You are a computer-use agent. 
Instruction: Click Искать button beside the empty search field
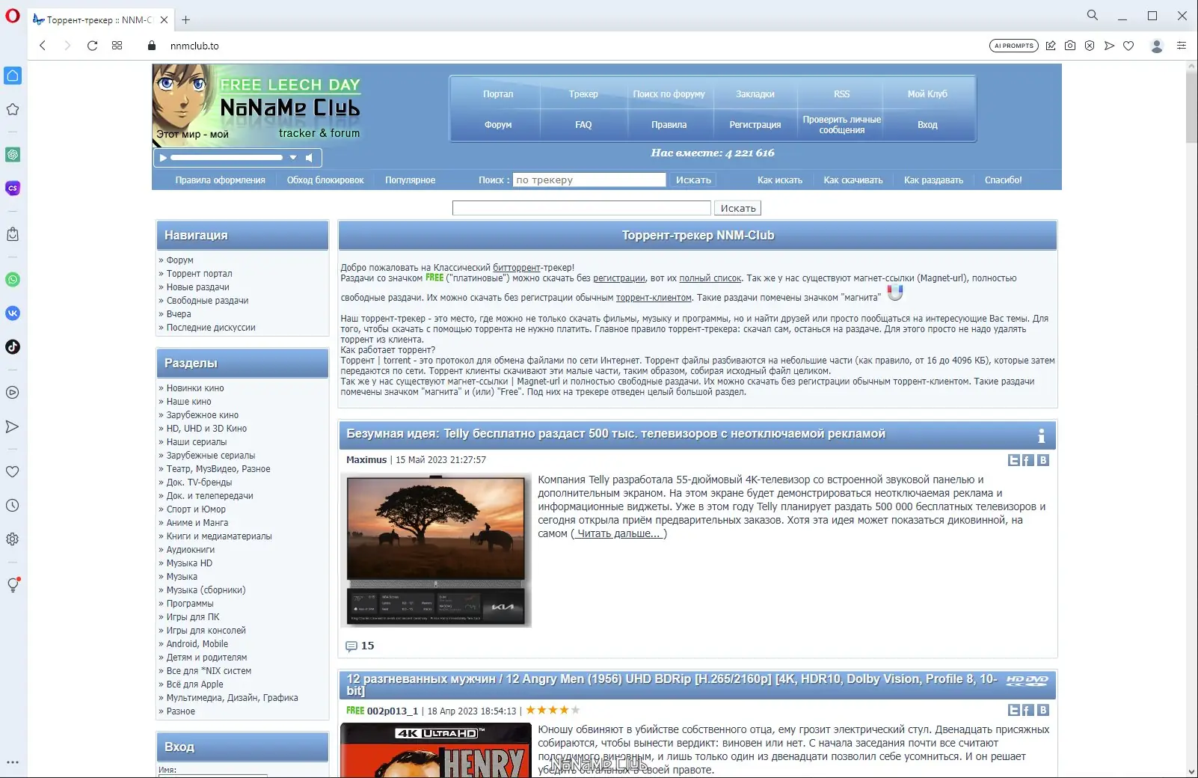tap(738, 209)
